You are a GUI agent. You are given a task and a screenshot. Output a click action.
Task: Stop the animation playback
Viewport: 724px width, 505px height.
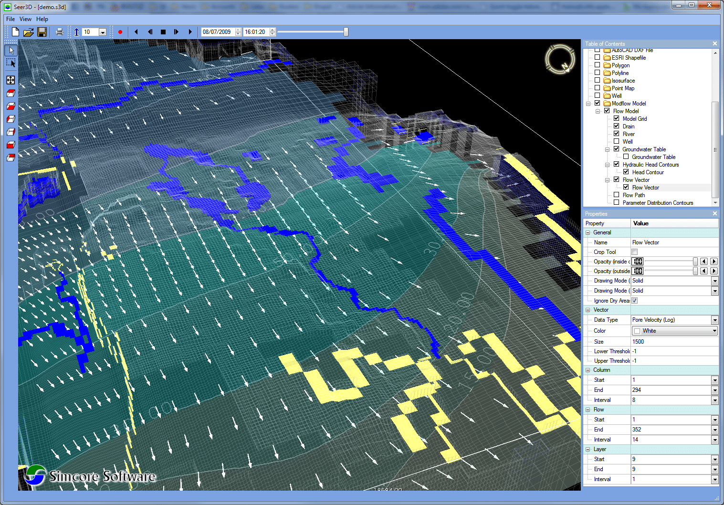coord(163,32)
